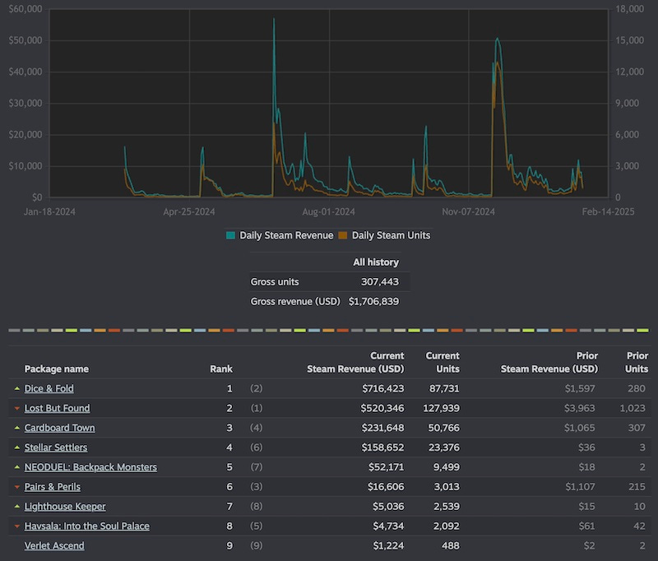Sort table by Rank column header
658x561 pixels.
click(221, 369)
